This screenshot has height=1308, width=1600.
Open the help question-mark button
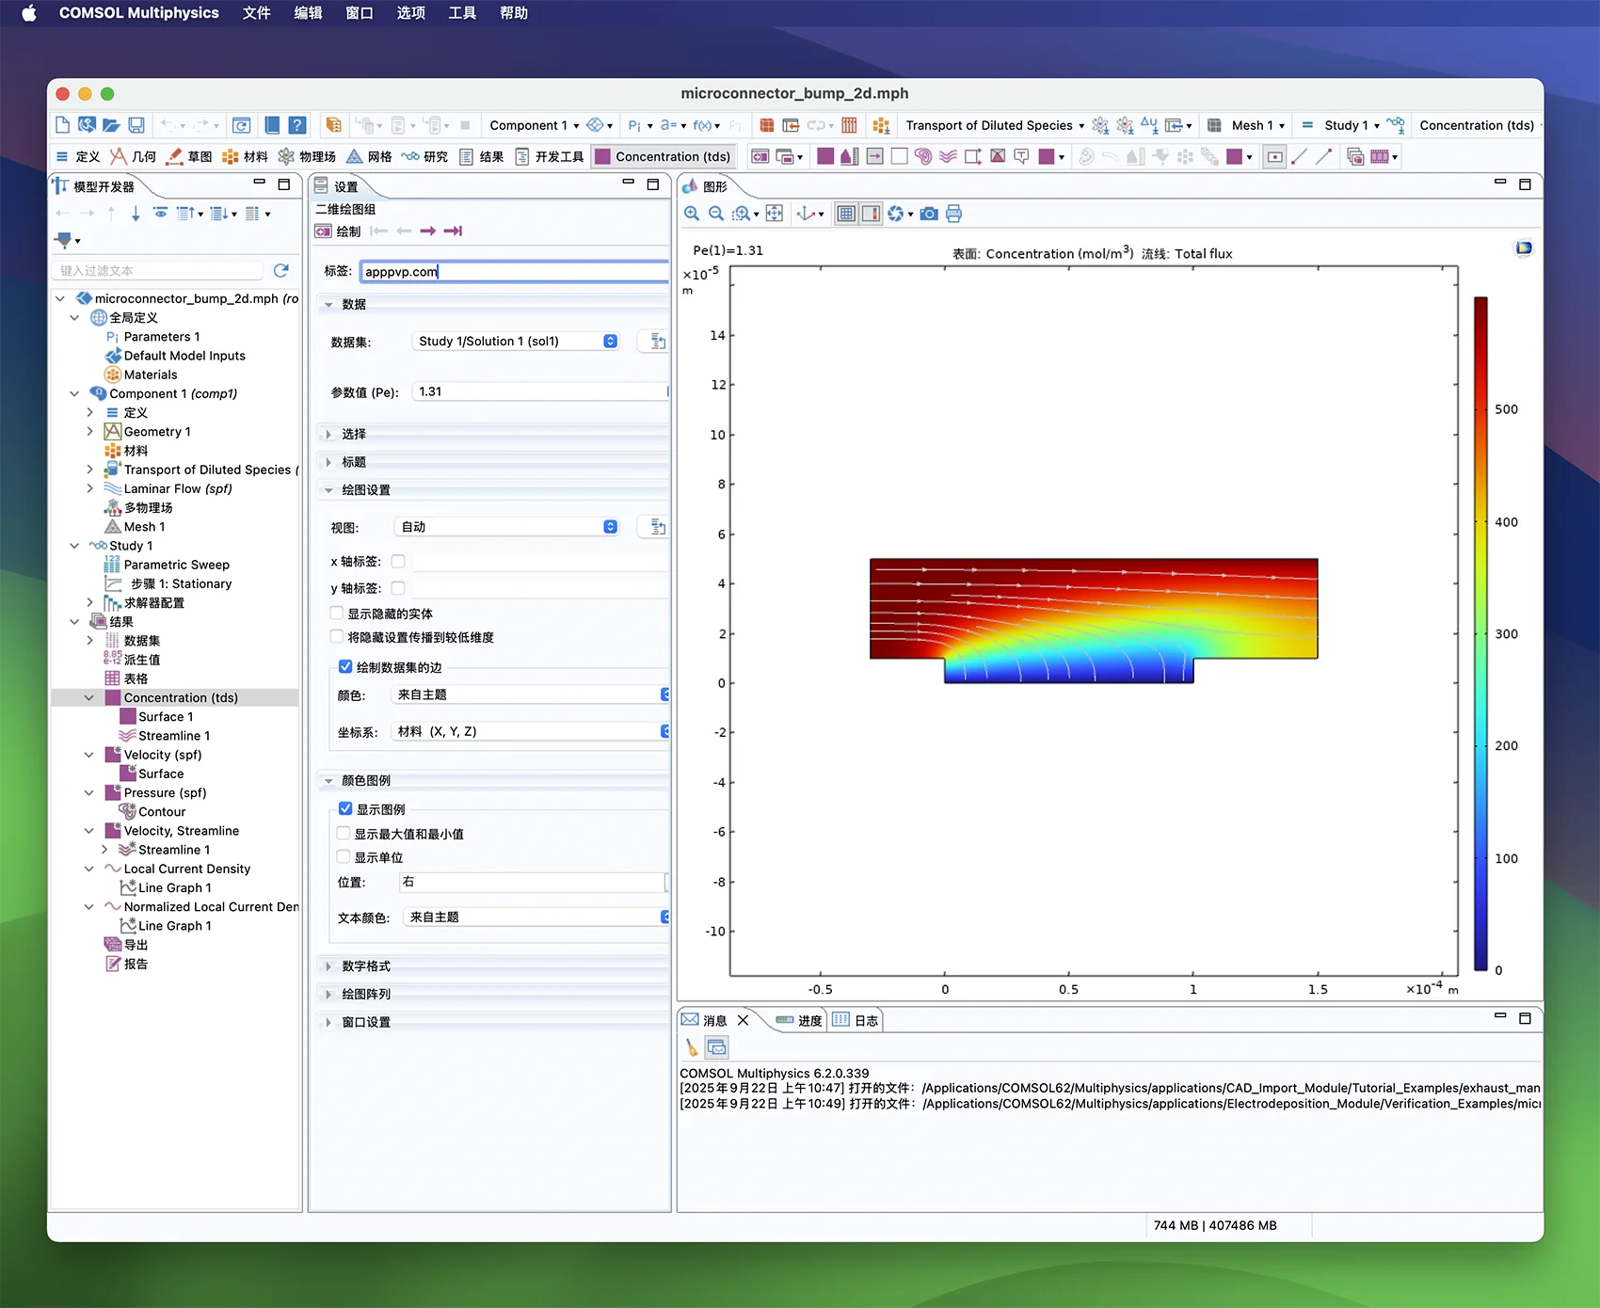296,125
